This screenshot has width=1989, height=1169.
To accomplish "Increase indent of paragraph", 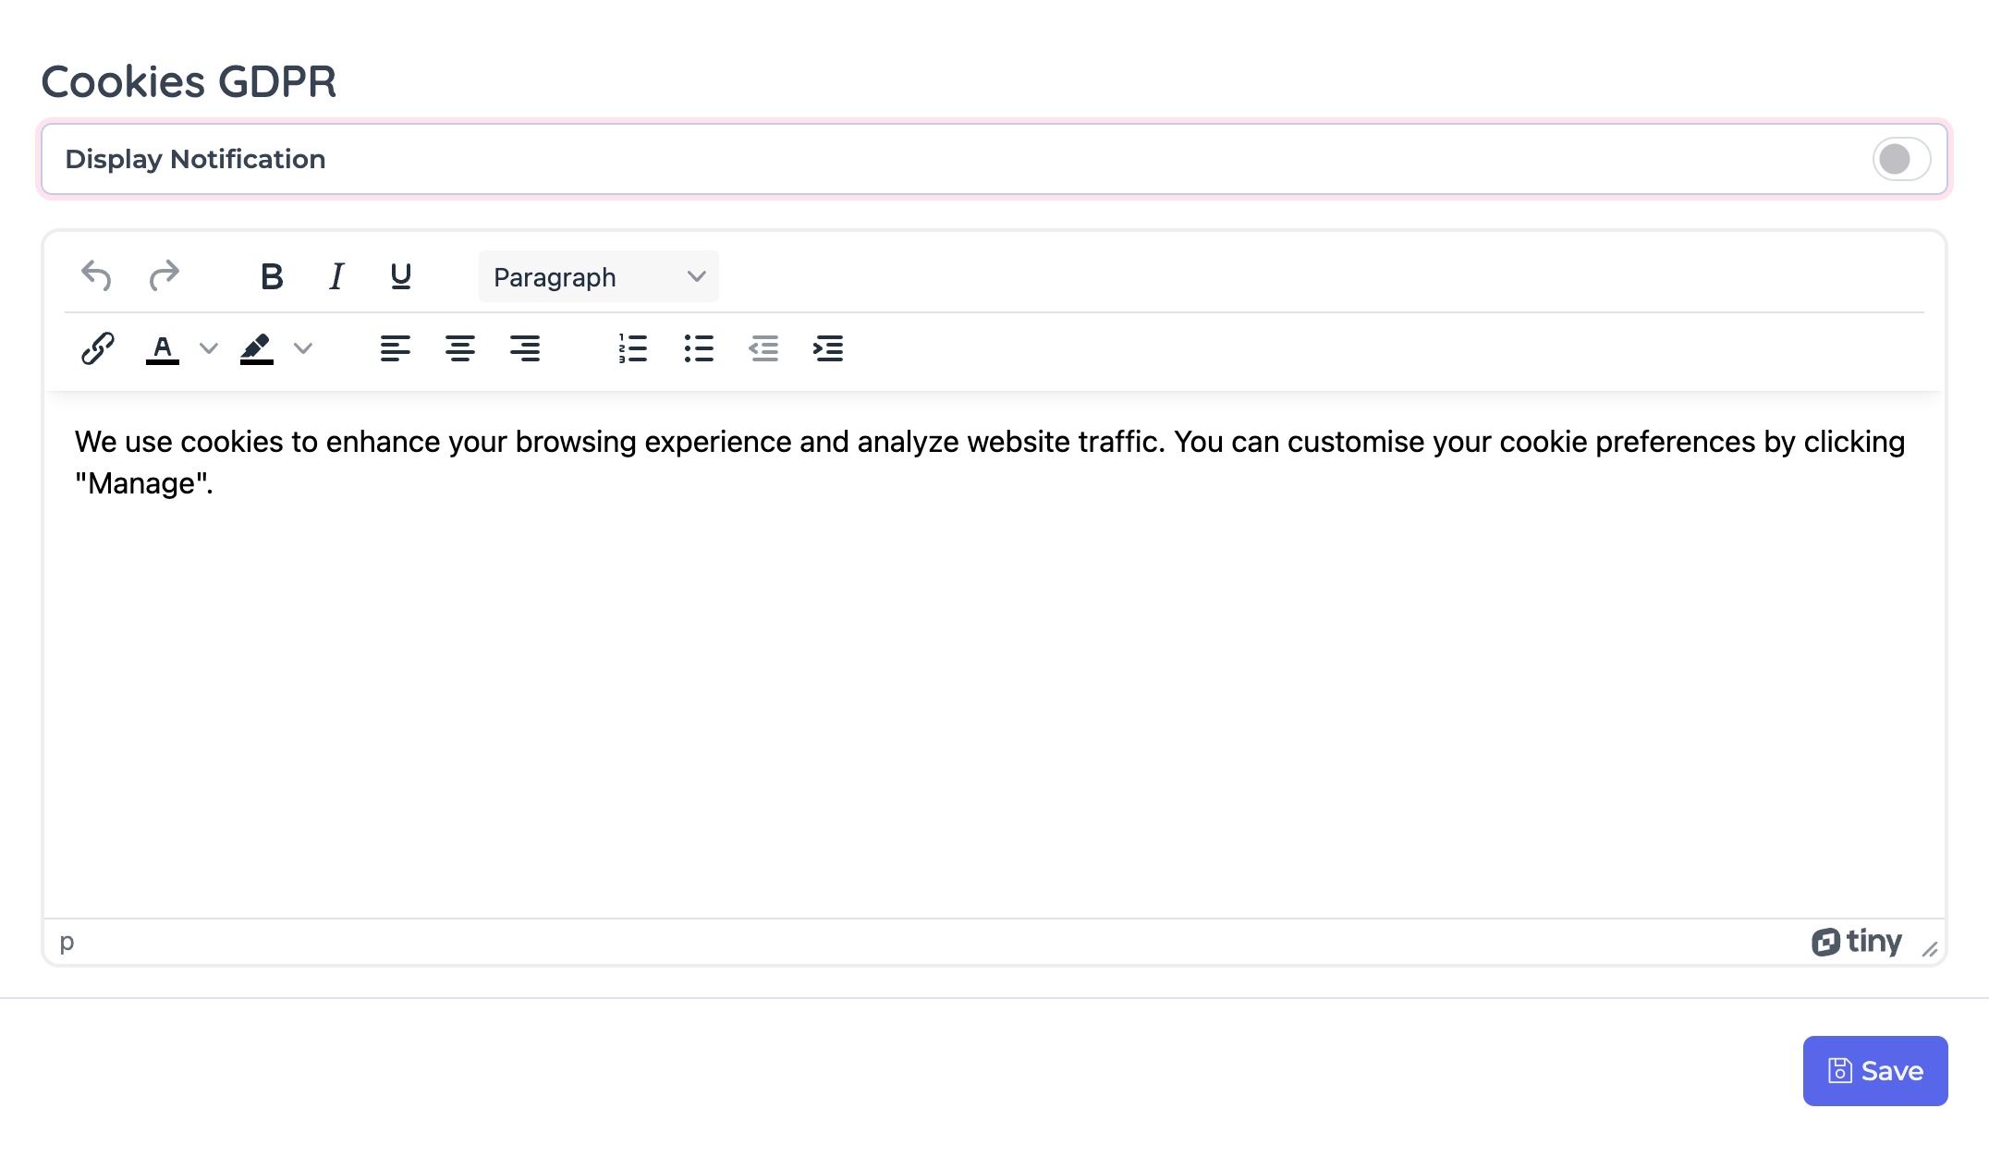I will [x=828, y=348].
